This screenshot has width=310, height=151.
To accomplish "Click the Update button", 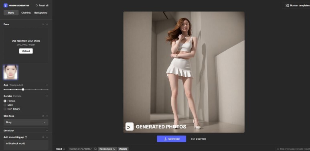I will tap(123, 149).
